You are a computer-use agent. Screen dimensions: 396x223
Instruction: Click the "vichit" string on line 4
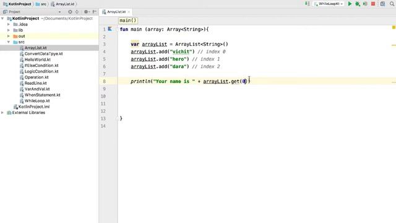coord(181,51)
